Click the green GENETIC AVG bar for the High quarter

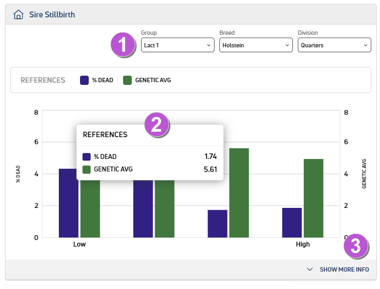coord(314,198)
